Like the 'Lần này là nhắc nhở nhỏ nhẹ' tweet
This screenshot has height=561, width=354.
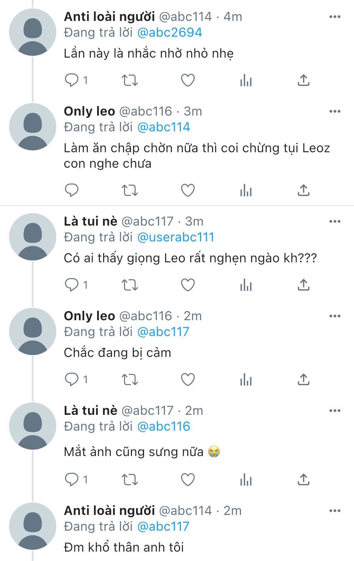click(188, 80)
